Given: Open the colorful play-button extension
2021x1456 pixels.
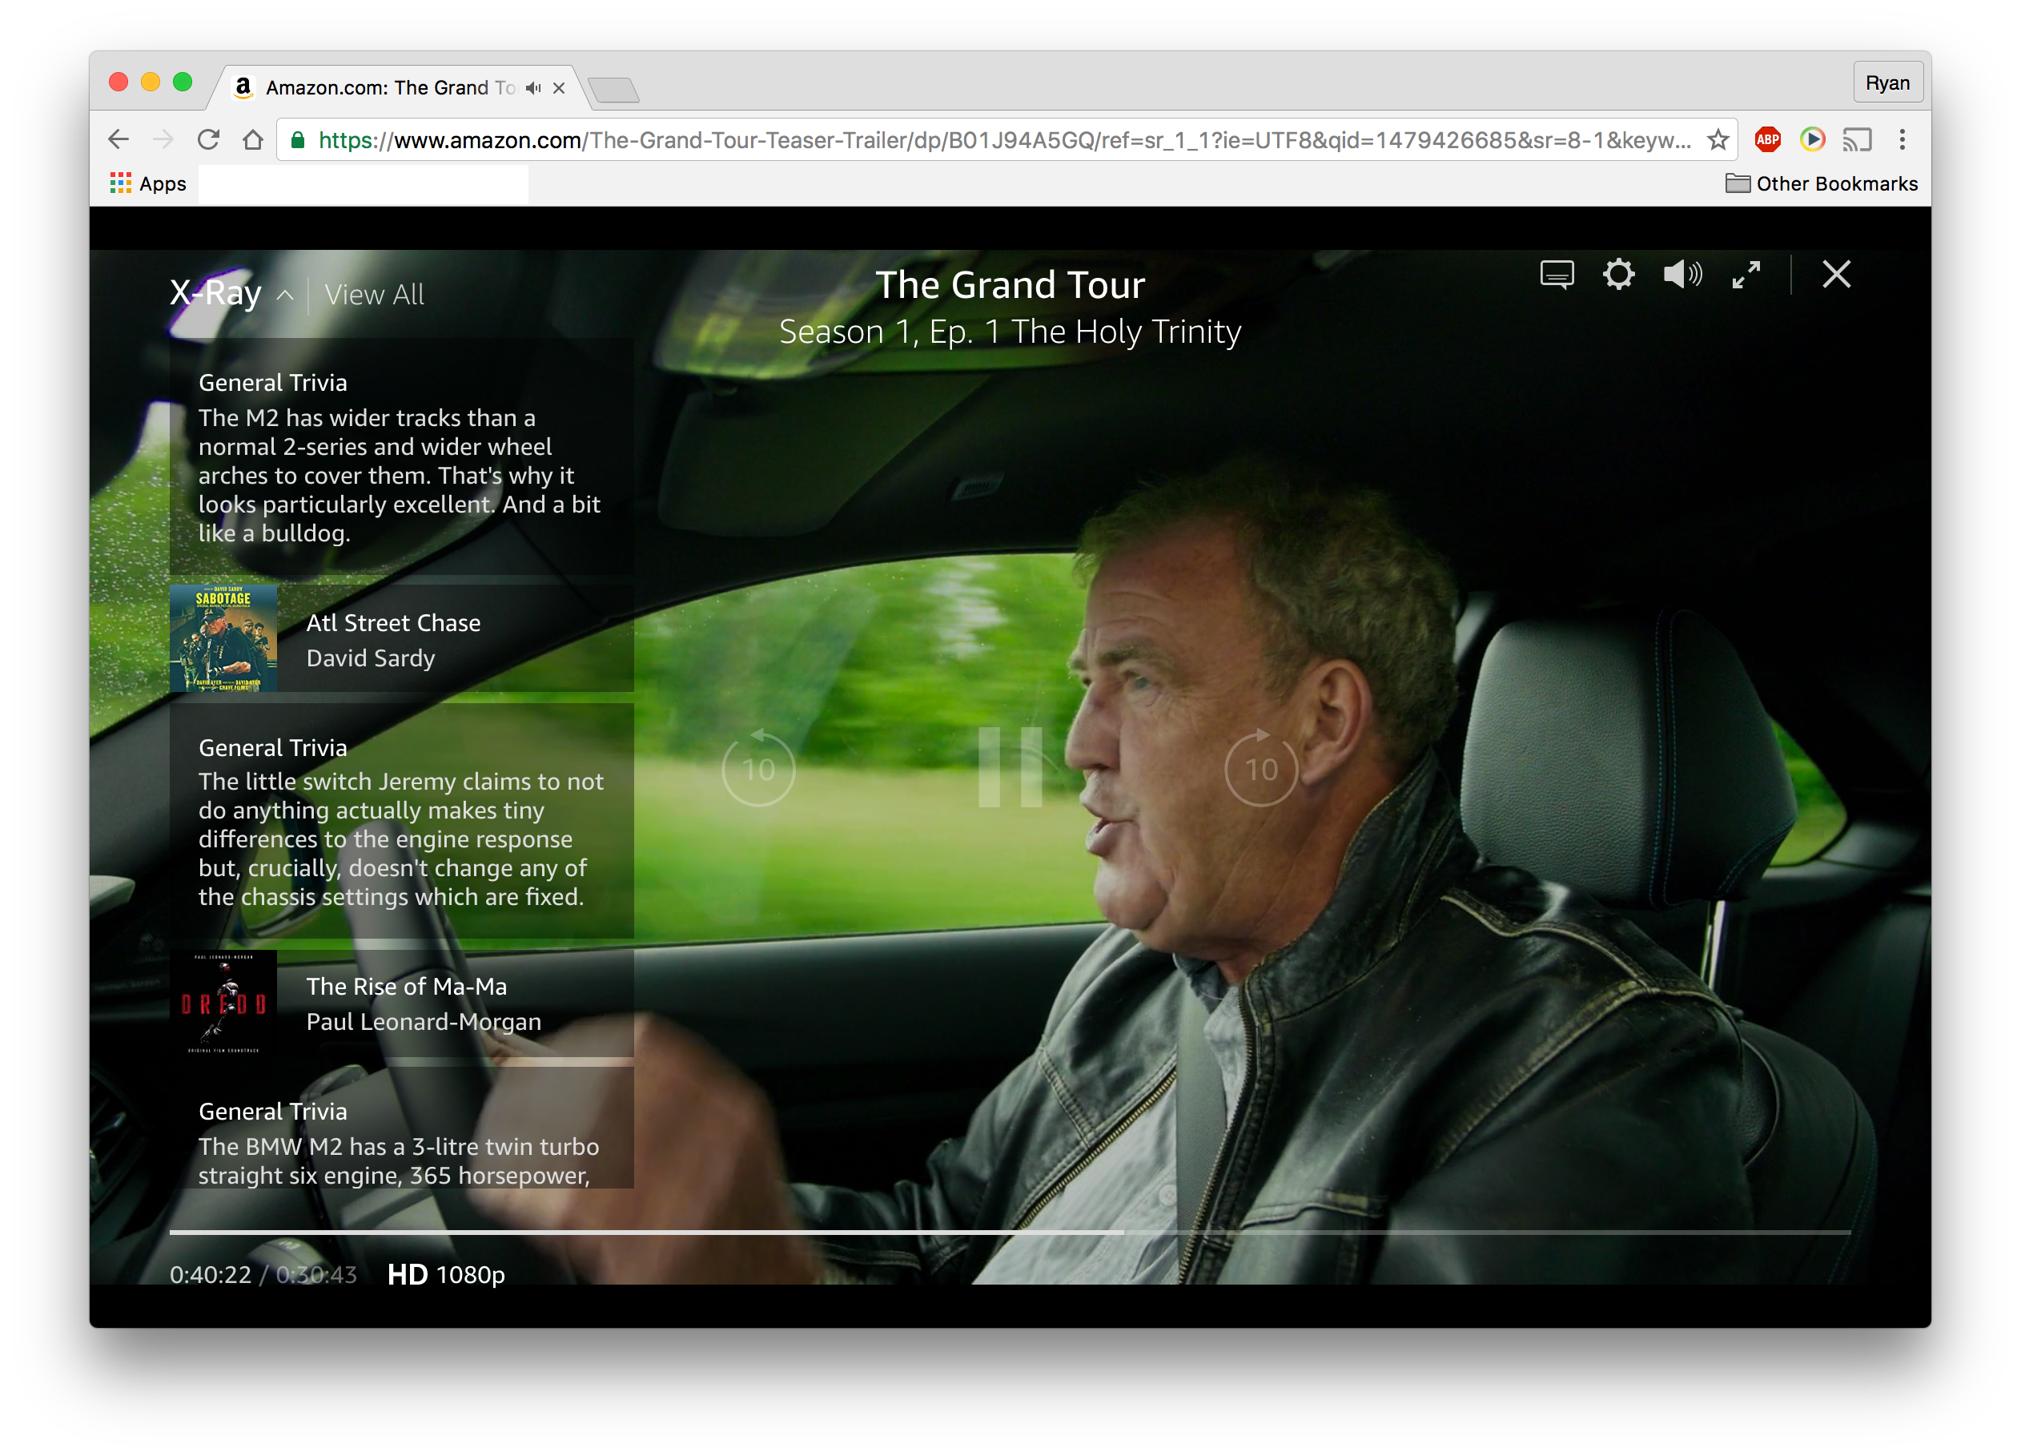Looking at the screenshot, I should pyautogui.click(x=1811, y=140).
